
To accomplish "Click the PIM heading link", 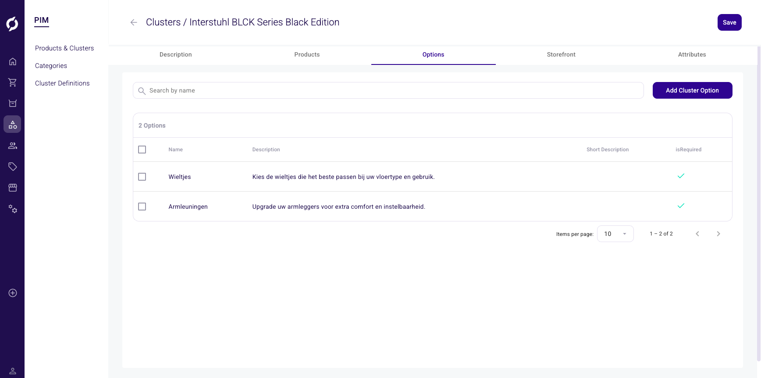I will (x=42, y=20).
